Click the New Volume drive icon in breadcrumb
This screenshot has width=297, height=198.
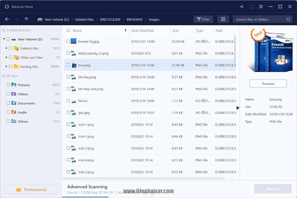40,20
